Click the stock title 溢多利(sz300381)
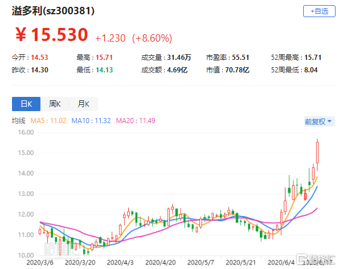The width and height of the screenshot is (339, 269). click(53, 11)
